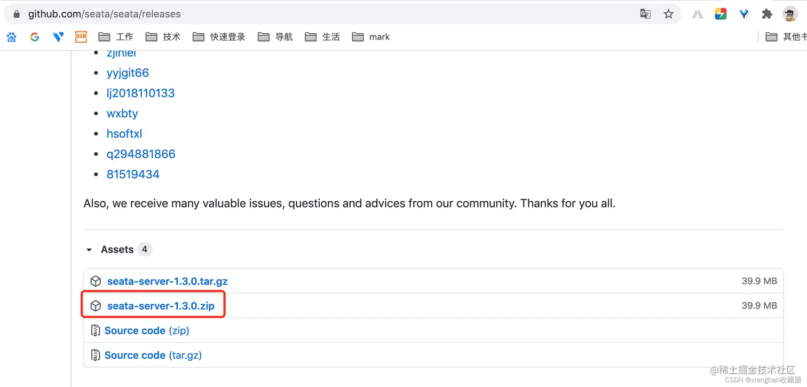The image size is (807, 387).
Task: Open the mark bookmark folder
Action: [x=371, y=37]
